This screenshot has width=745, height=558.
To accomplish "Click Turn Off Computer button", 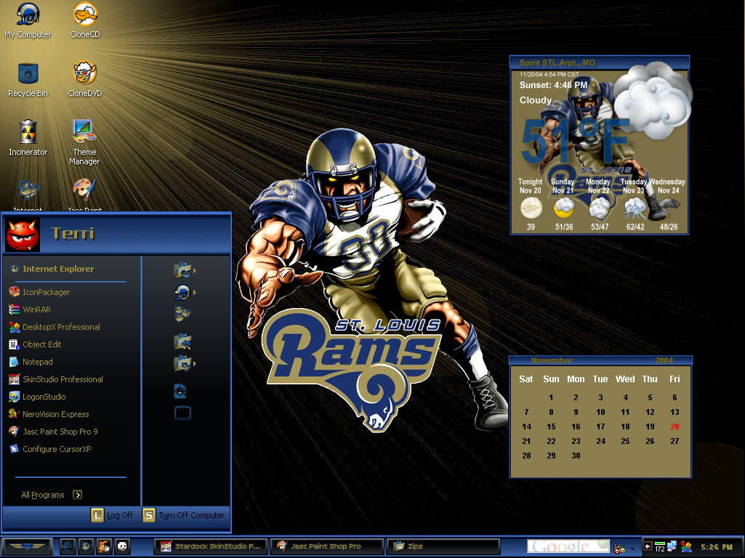I will (x=184, y=515).
